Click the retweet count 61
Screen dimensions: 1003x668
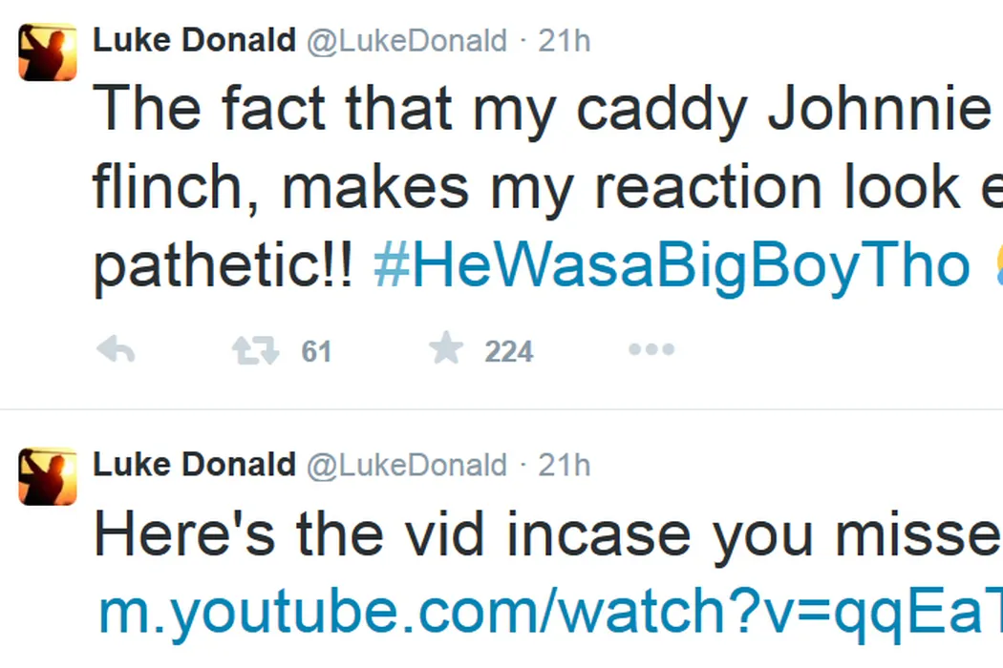[316, 352]
